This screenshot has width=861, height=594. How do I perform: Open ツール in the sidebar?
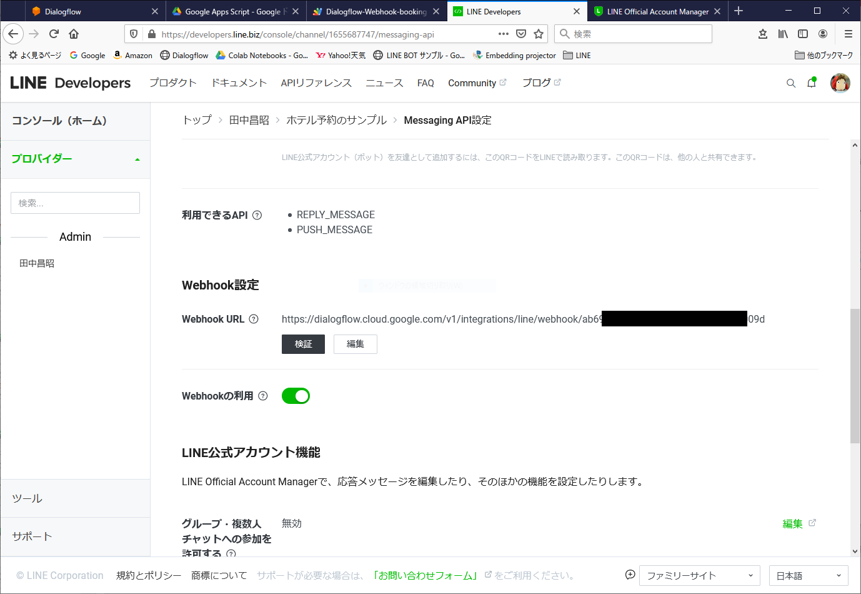(75, 498)
